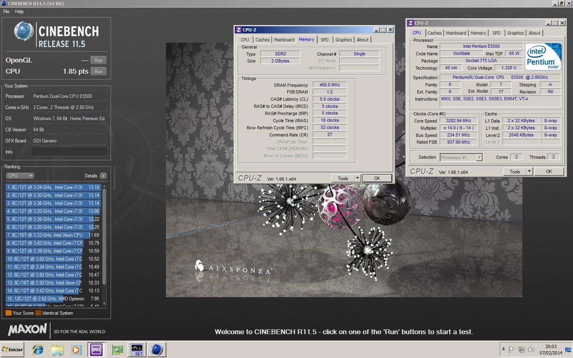
Task: Select SPD tab in right CPU-Z window
Action: [497, 33]
